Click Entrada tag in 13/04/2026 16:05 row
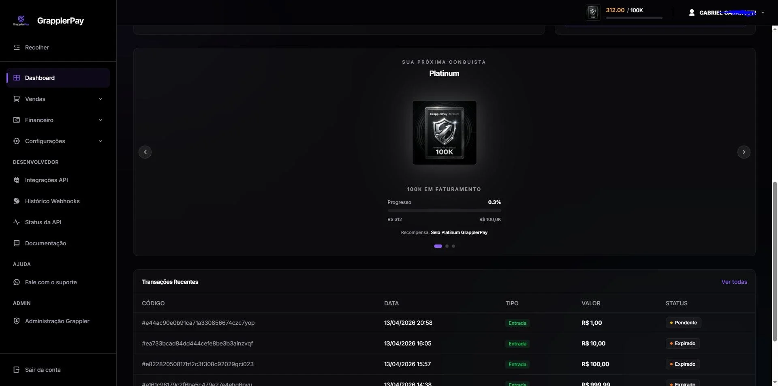Viewport: 778px width, 386px height. pos(517,344)
